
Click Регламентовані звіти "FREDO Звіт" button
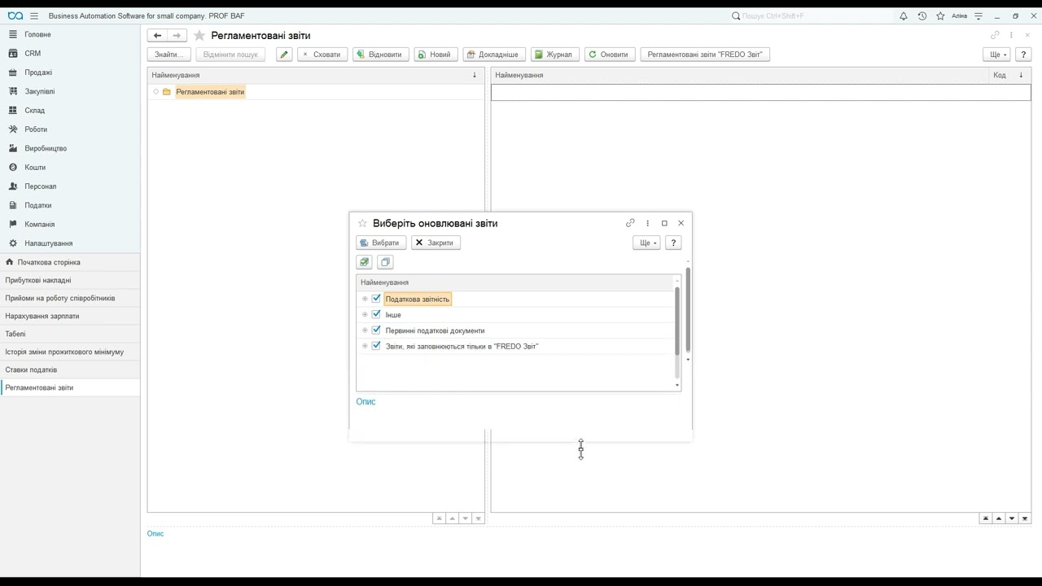tap(705, 55)
